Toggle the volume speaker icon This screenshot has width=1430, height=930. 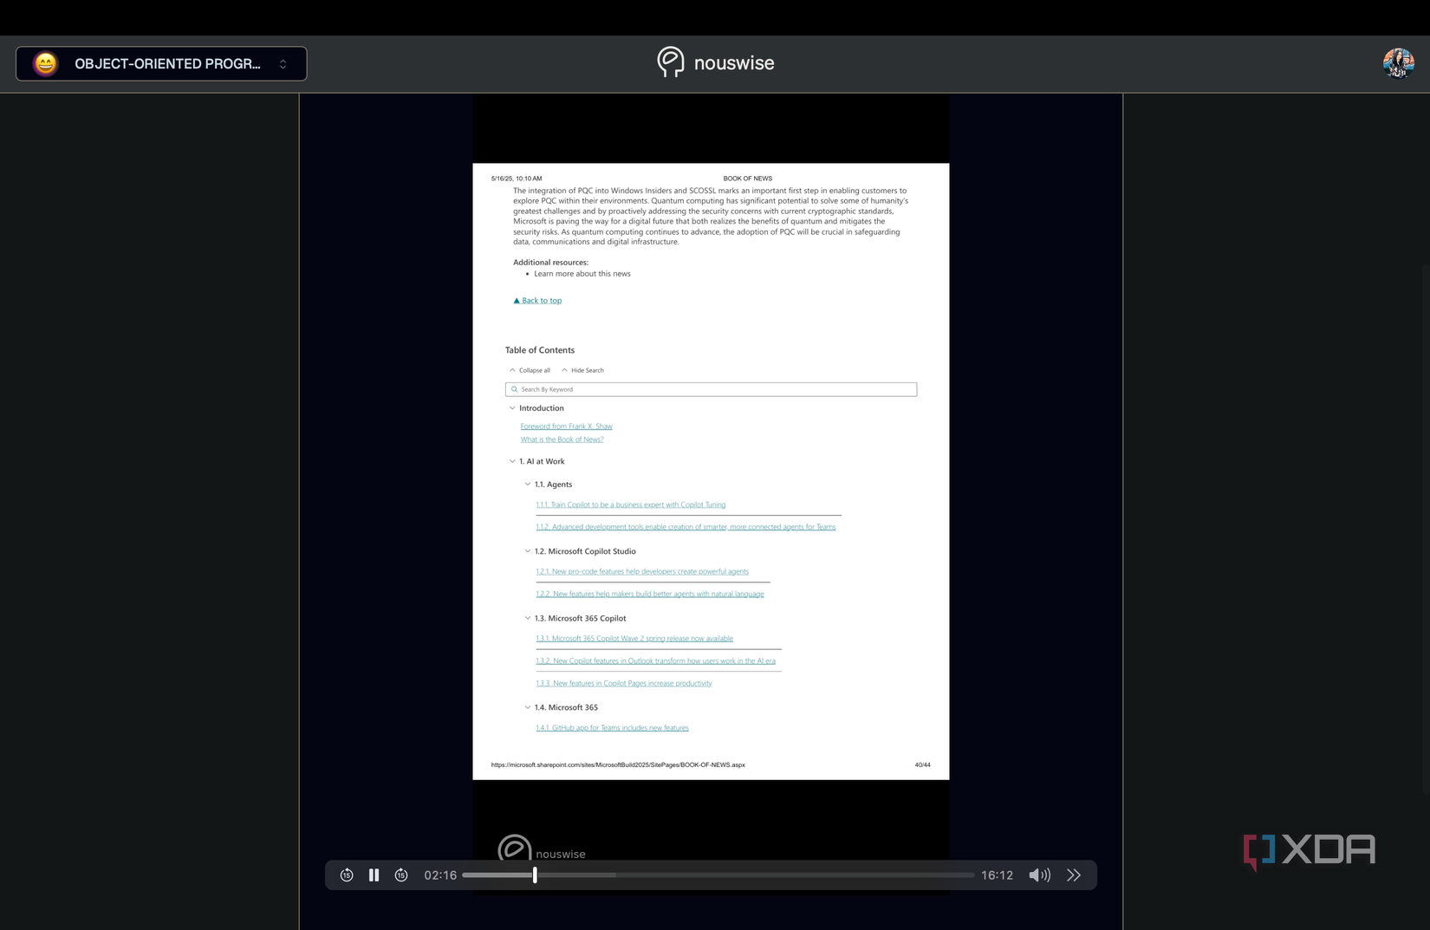[x=1039, y=875]
